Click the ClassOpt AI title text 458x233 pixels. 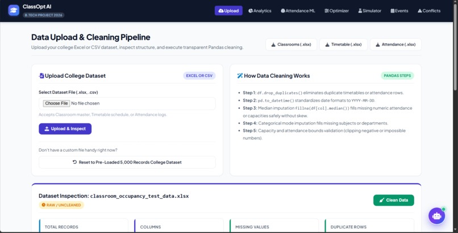click(37, 7)
